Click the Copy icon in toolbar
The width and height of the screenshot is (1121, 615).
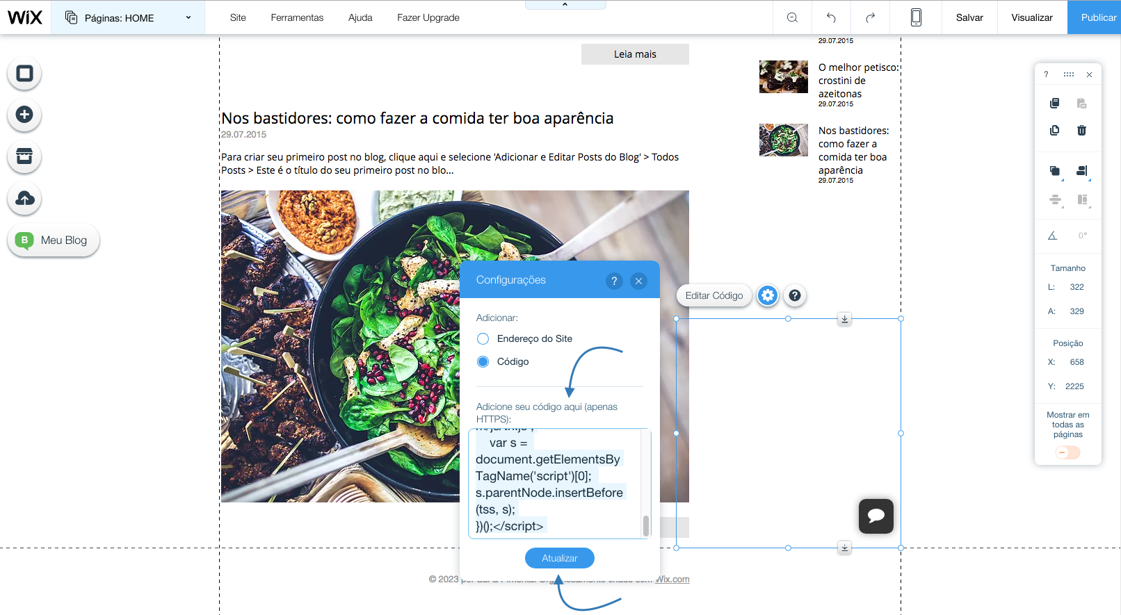click(x=1054, y=104)
